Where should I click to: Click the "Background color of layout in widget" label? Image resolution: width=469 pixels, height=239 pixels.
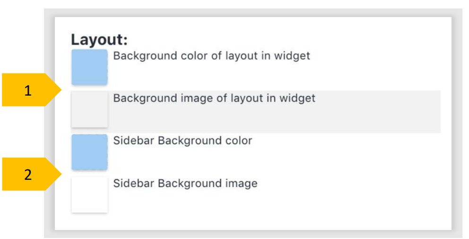(211, 56)
